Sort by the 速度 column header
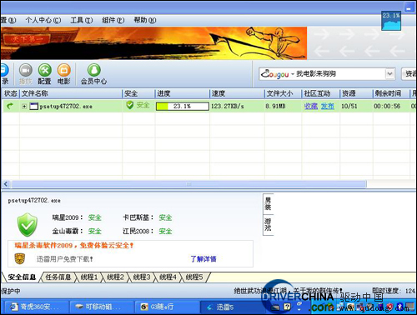 tap(237, 93)
